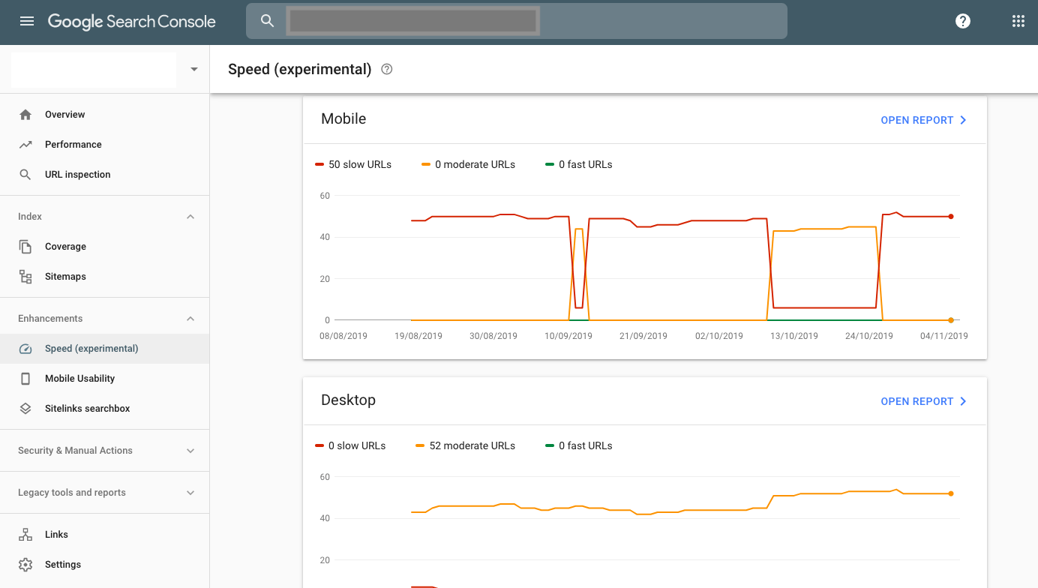This screenshot has width=1038, height=588.
Task: Click the Coverage pages icon in sidebar
Action: [25, 247]
